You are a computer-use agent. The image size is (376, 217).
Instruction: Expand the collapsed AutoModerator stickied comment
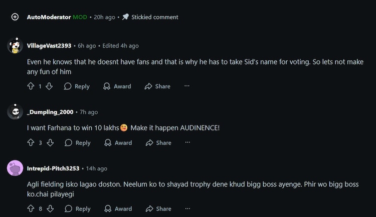[15, 17]
